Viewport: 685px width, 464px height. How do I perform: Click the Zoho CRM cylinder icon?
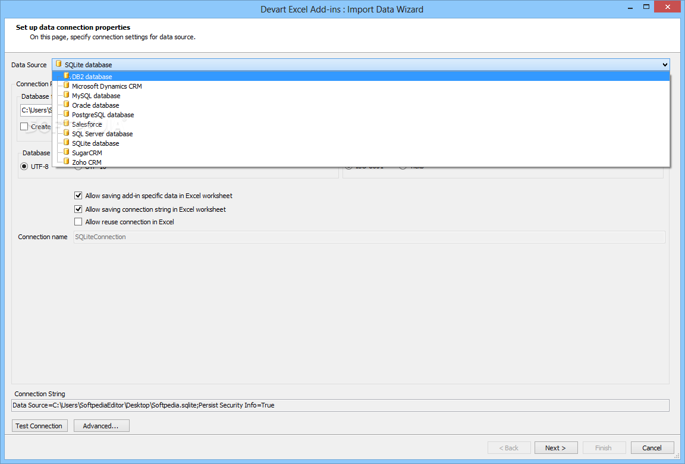point(67,162)
